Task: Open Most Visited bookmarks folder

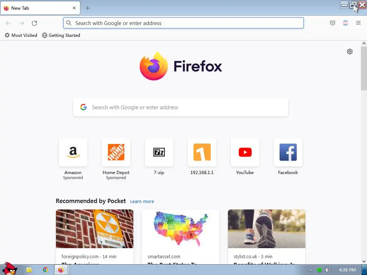Action: [21, 35]
